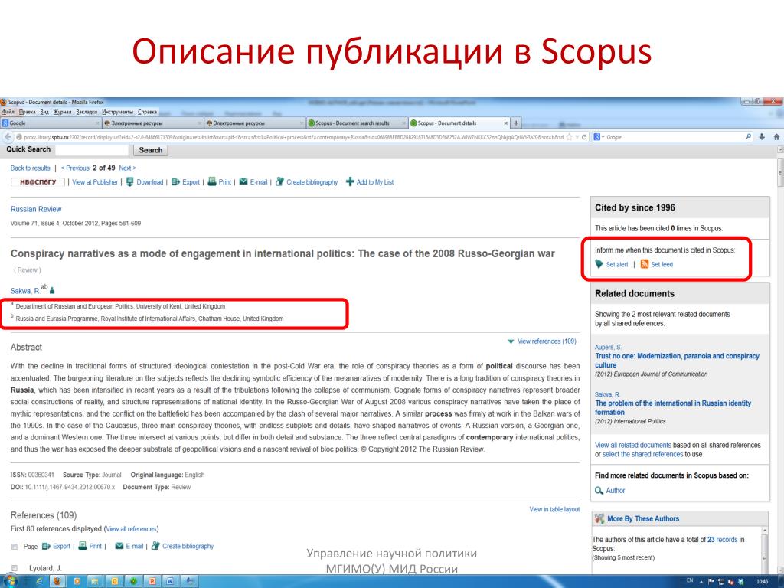Tick the Page checkbox under References
Screen dimensions: 784x588
coord(14,547)
